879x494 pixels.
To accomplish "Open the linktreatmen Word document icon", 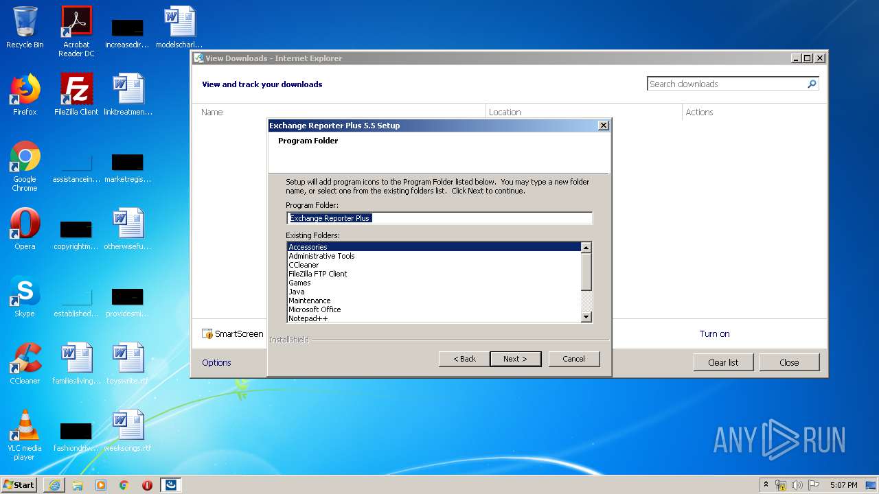I will [x=128, y=95].
